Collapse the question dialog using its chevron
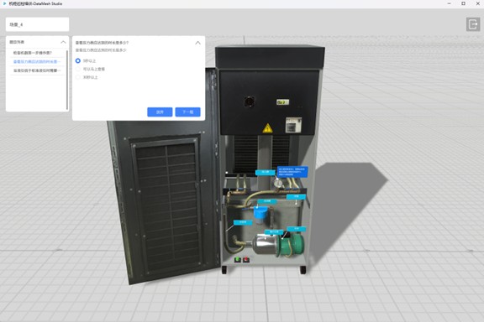Image resolution: width=484 pixels, height=322 pixels. [x=197, y=43]
